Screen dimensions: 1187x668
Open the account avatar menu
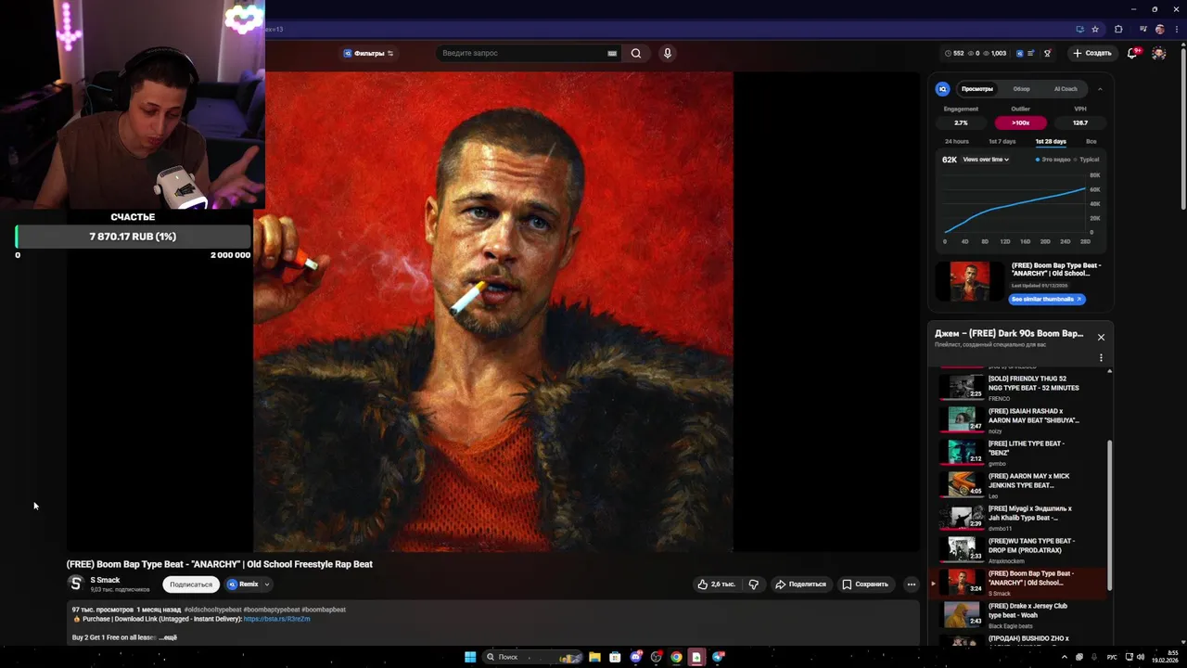click(x=1159, y=53)
